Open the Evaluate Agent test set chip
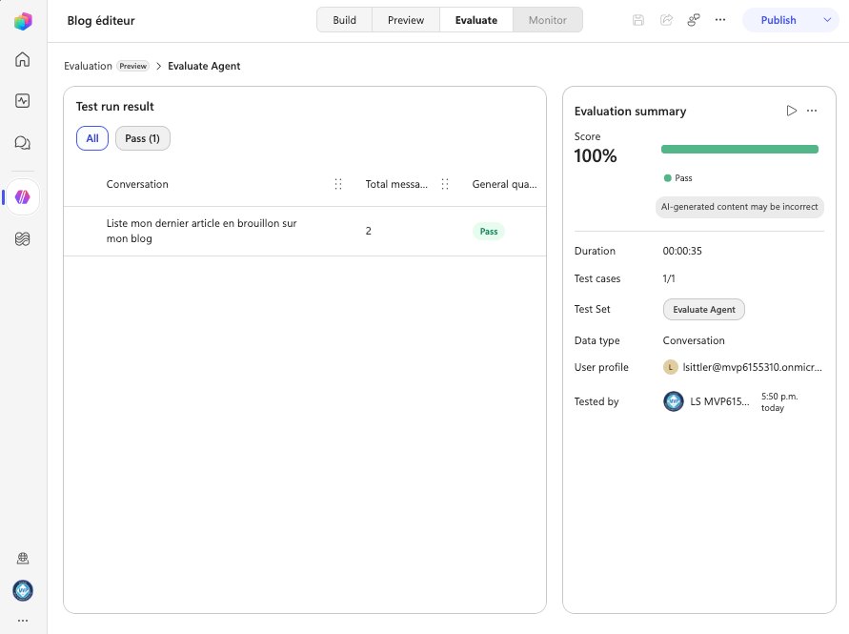849x634 pixels. [x=704, y=310]
